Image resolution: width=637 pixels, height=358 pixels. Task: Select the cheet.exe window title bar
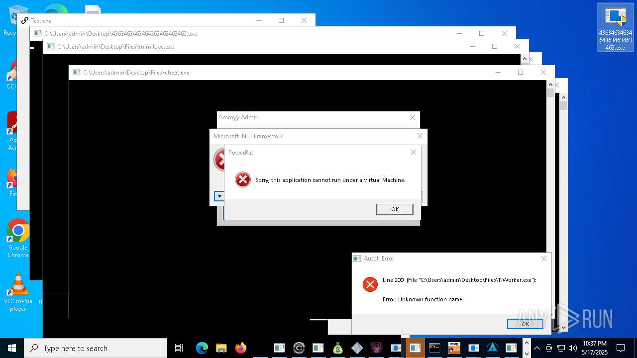coord(312,73)
